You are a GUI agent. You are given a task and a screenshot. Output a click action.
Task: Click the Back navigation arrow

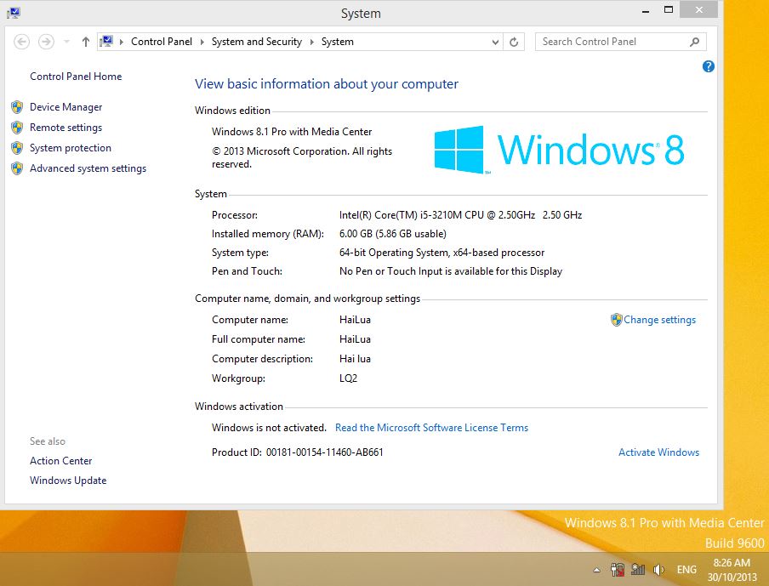coord(21,42)
